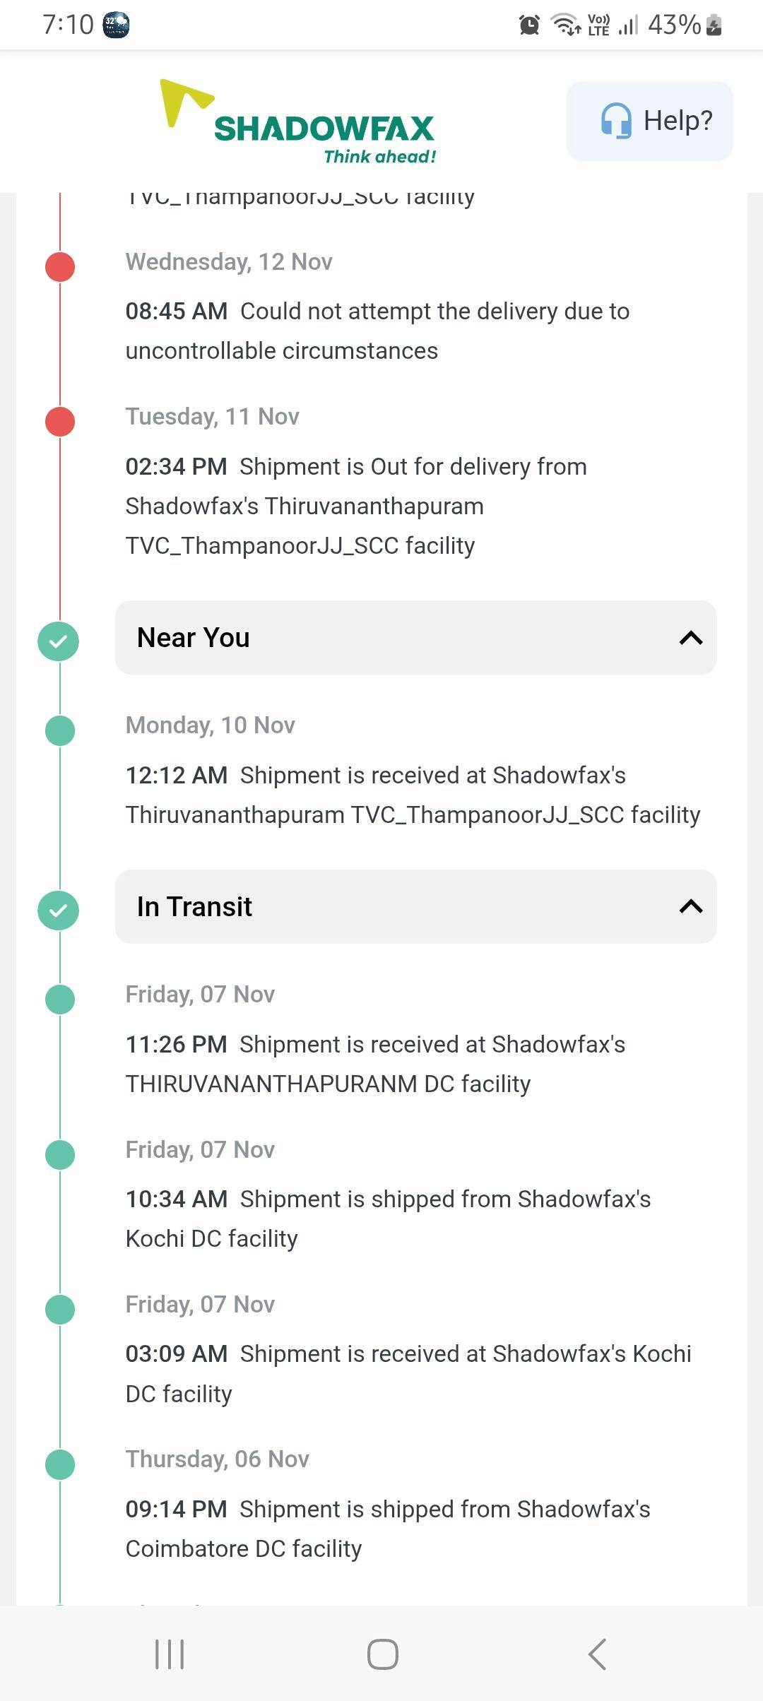Tap the green marker for Thursday, 06 Nov

pyautogui.click(x=60, y=1464)
